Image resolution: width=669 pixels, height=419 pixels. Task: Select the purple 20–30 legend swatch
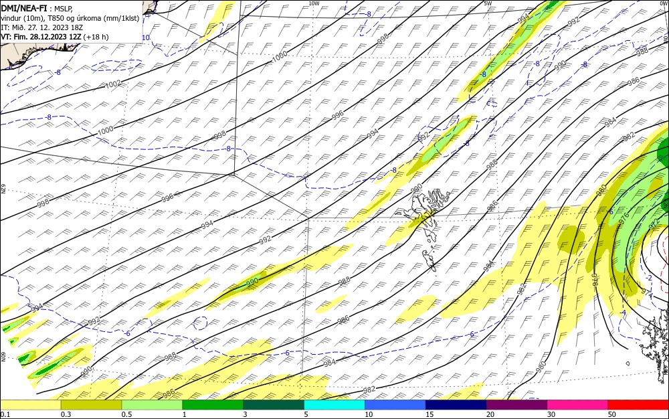point(516,405)
